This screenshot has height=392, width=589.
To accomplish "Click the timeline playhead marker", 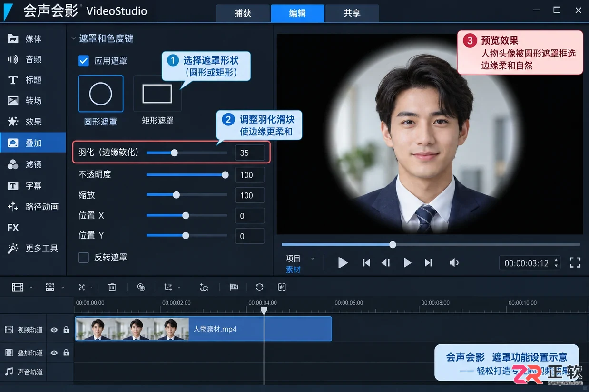I will (x=264, y=310).
